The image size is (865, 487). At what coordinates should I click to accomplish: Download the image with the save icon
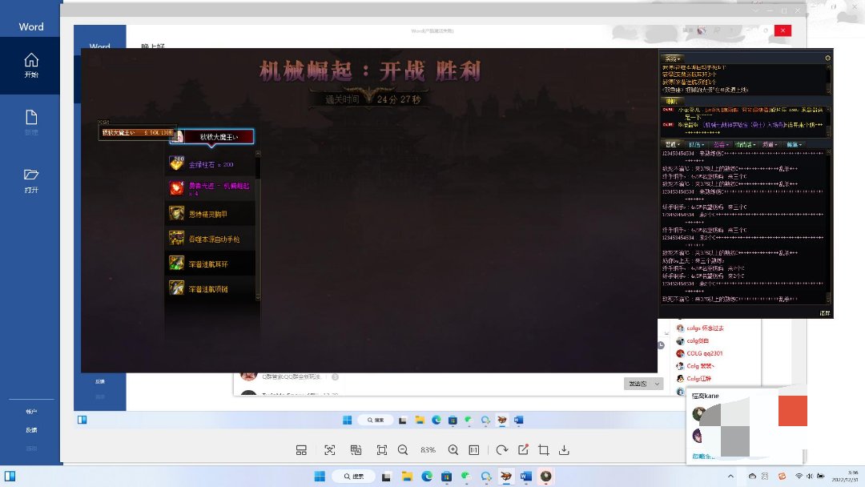click(564, 450)
